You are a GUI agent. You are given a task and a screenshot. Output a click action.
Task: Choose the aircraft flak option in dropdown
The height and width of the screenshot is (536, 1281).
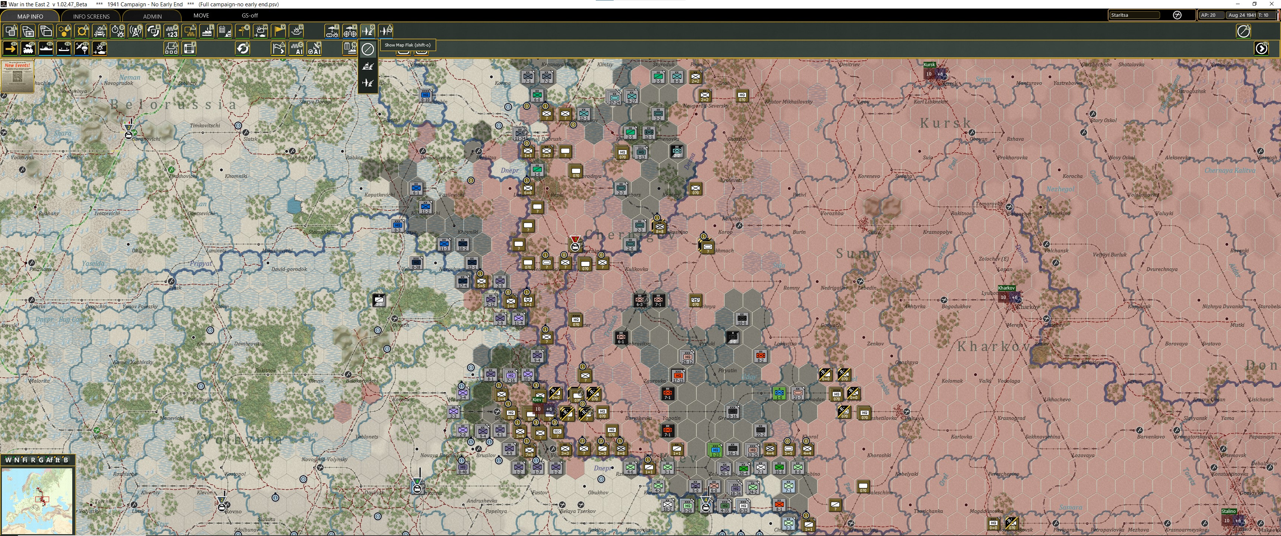(x=368, y=83)
